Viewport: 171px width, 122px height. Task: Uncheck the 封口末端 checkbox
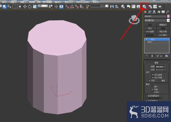(153, 77)
